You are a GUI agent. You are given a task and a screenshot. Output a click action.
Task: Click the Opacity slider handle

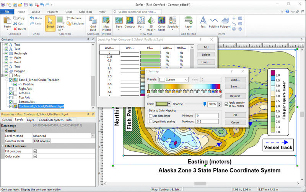click(205, 104)
